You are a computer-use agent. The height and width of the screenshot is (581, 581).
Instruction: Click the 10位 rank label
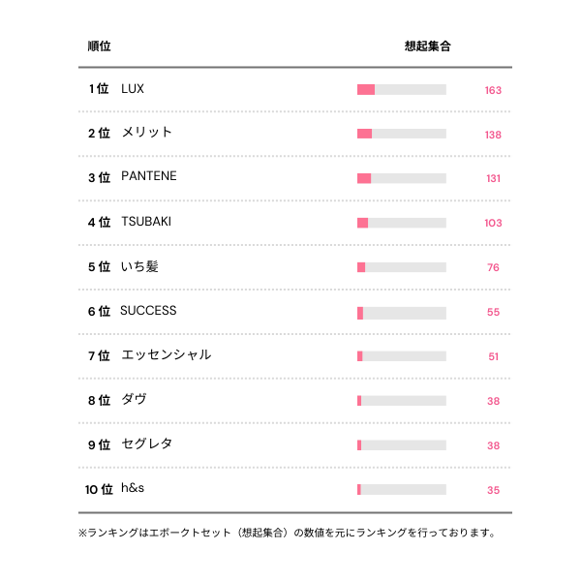pyautogui.click(x=99, y=490)
